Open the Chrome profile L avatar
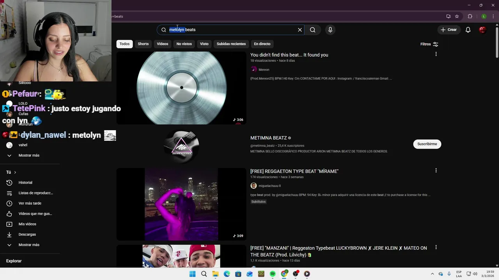Screen dimensions: 499x280 pyautogui.click(x=484, y=16)
